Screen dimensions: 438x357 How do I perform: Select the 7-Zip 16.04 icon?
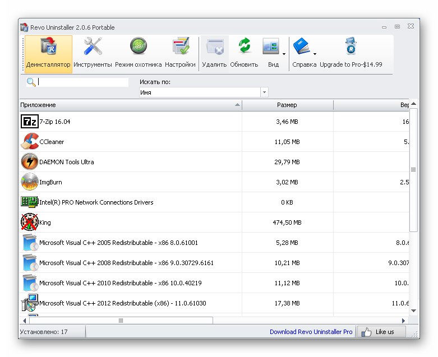pyautogui.click(x=29, y=122)
